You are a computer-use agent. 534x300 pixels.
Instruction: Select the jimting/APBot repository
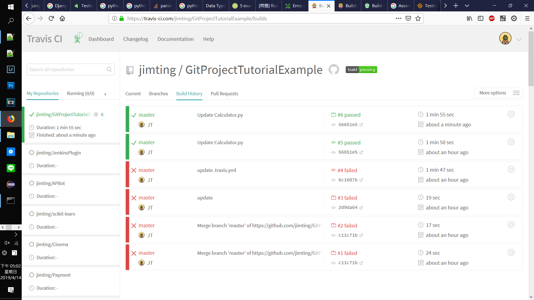click(50, 183)
